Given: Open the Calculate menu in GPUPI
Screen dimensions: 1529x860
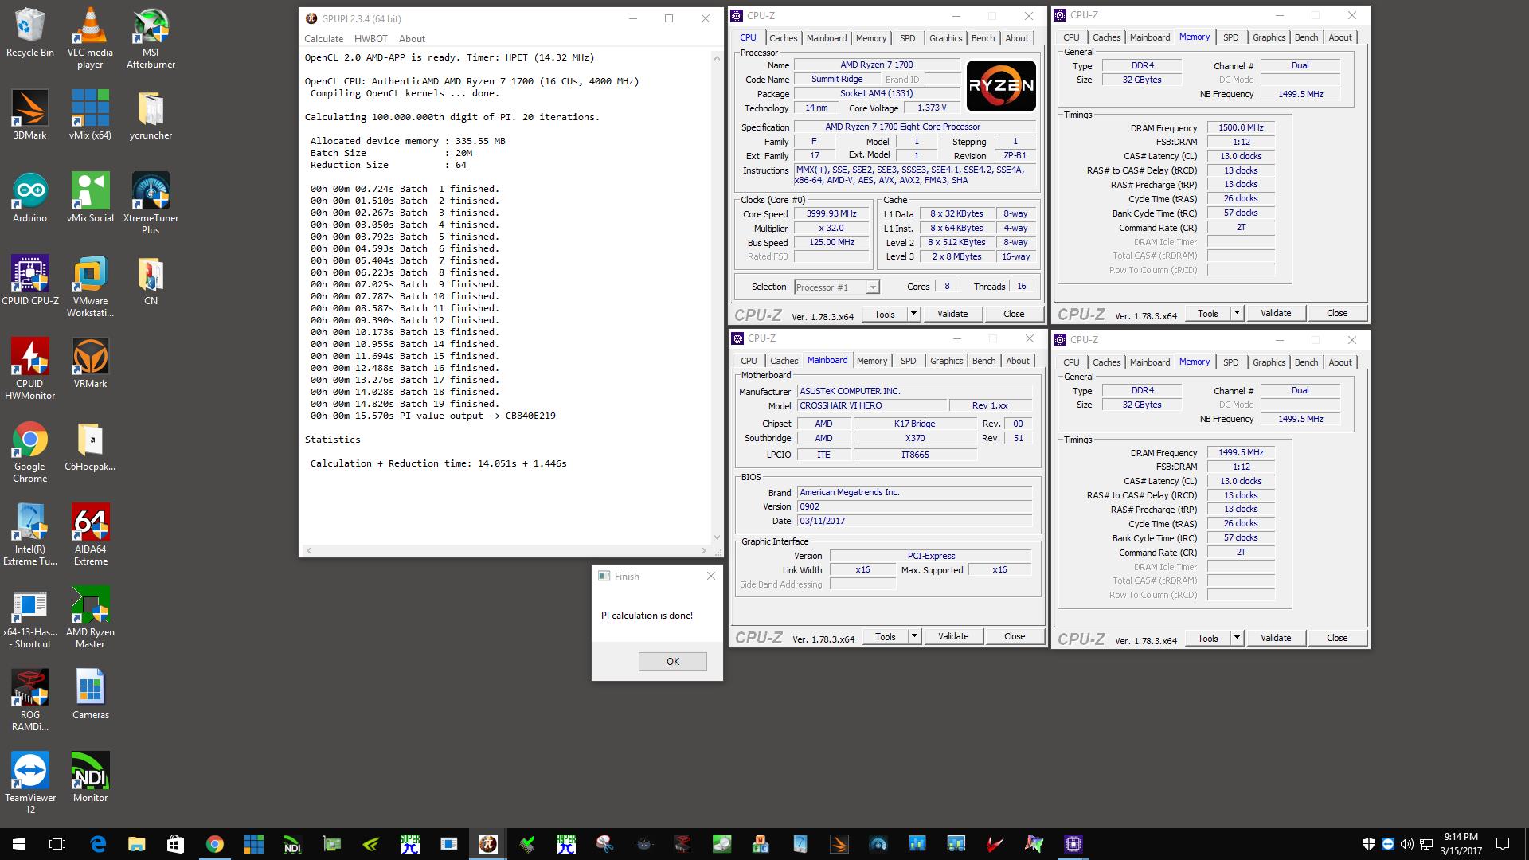Looking at the screenshot, I should [323, 38].
